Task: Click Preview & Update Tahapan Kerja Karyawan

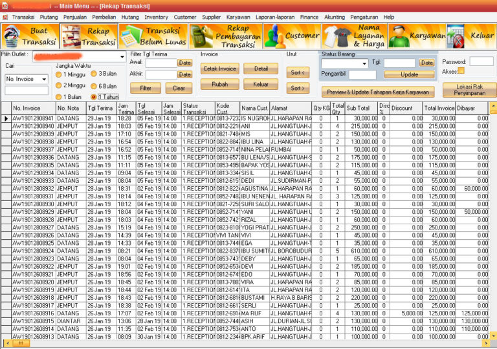Action: (x=378, y=92)
